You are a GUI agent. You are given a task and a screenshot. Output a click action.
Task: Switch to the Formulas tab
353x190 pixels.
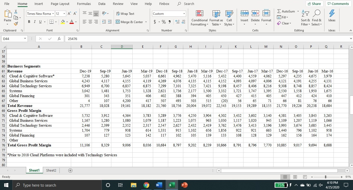pyautogui.click(x=84, y=4)
